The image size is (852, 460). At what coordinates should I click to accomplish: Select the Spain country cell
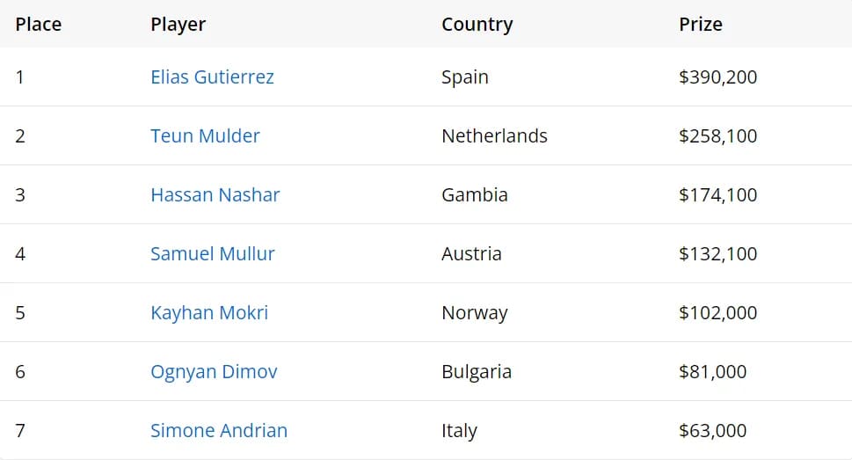(464, 77)
